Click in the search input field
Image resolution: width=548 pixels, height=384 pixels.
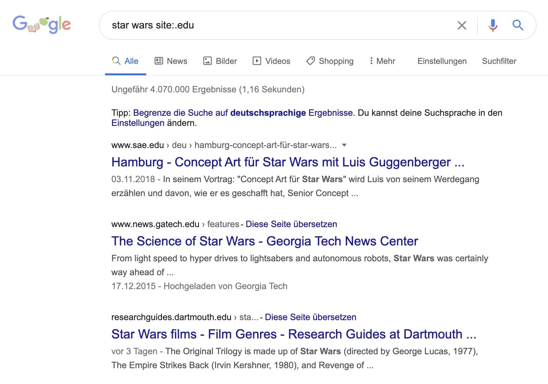[x=278, y=25]
